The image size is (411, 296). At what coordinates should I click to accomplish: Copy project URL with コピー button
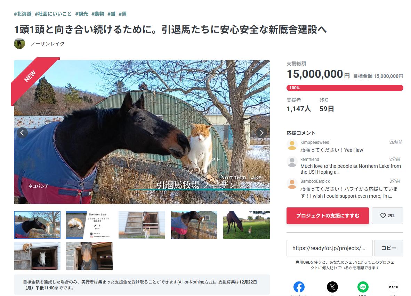point(388,248)
